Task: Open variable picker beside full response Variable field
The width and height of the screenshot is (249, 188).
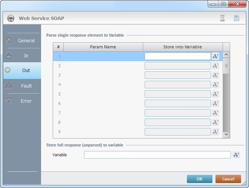Action: pyautogui.click(x=236, y=155)
